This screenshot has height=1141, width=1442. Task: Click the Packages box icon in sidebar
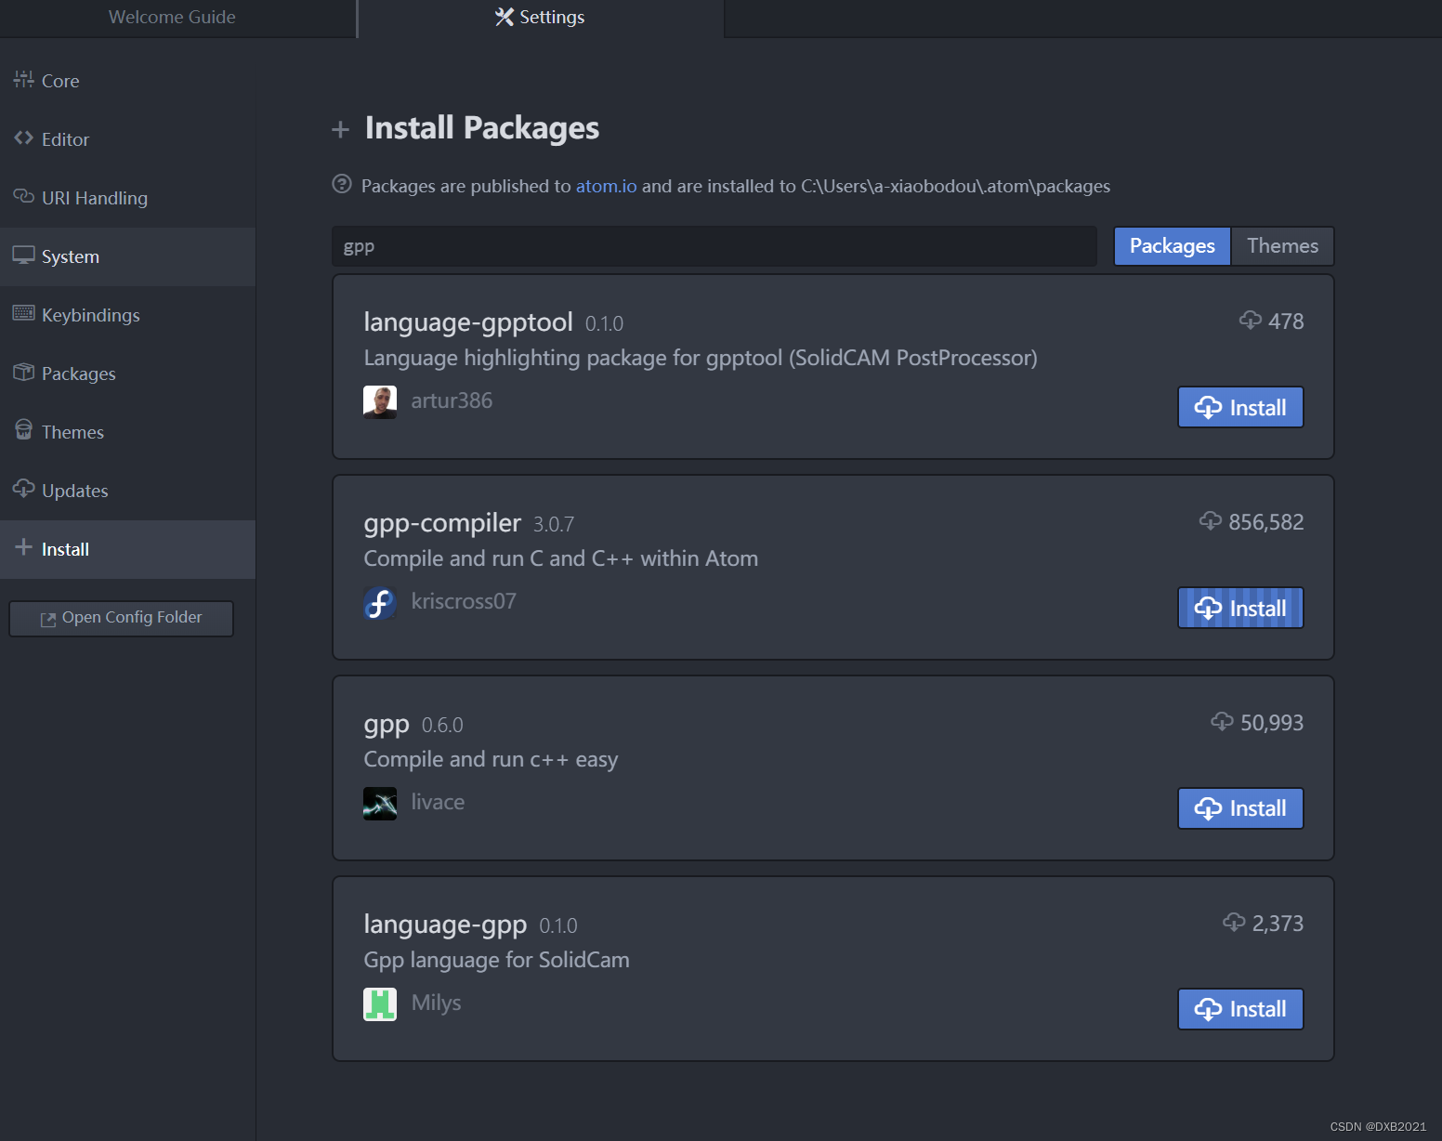click(x=23, y=372)
